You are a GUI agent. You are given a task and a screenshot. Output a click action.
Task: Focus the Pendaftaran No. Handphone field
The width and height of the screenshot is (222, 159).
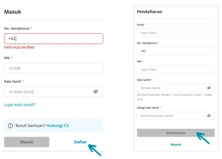(x=176, y=51)
